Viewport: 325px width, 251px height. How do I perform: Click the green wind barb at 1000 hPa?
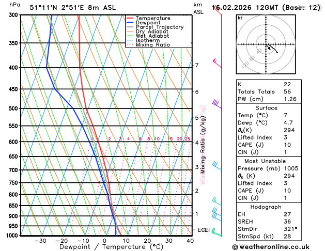click(x=216, y=232)
